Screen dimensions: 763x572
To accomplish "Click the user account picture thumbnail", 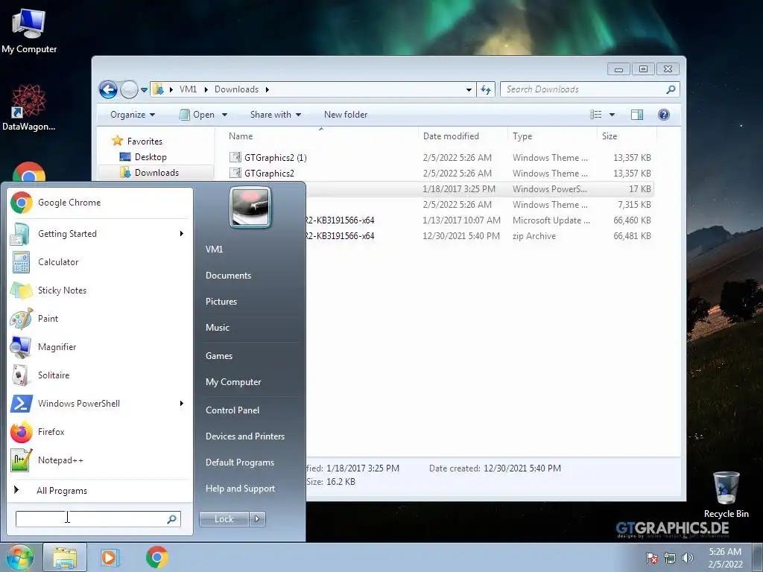I will coord(250,207).
